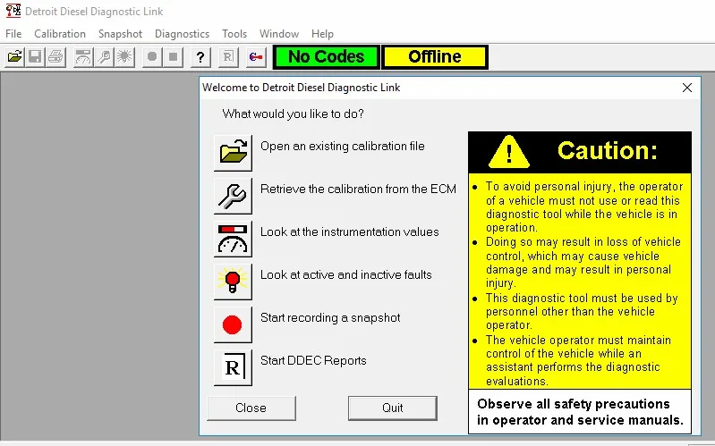Click the DDEC Reports R toolbar icon
The image size is (715, 446).
point(228,57)
